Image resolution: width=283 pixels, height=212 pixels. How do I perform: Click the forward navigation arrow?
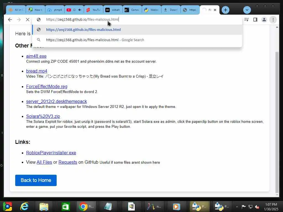click(x=19, y=20)
